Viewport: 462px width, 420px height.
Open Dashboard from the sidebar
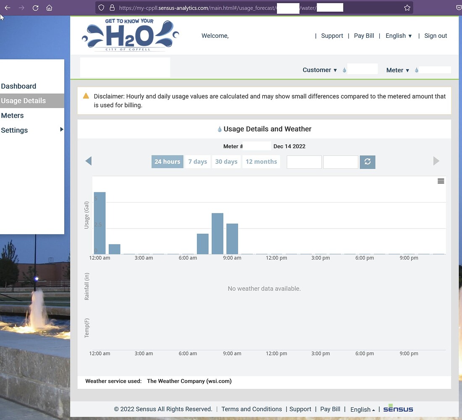pyautogui.click(x=18, y=86)
